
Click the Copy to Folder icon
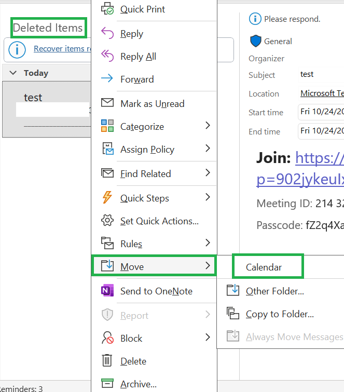[x=233, y=313]
